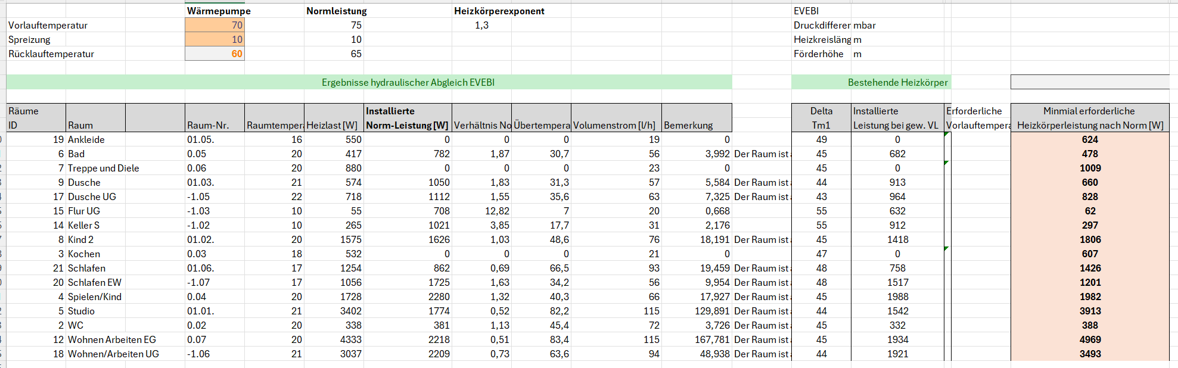
Task: Select the Normleistung Vorlauftemperatur value 75
Action: [356, 25]
